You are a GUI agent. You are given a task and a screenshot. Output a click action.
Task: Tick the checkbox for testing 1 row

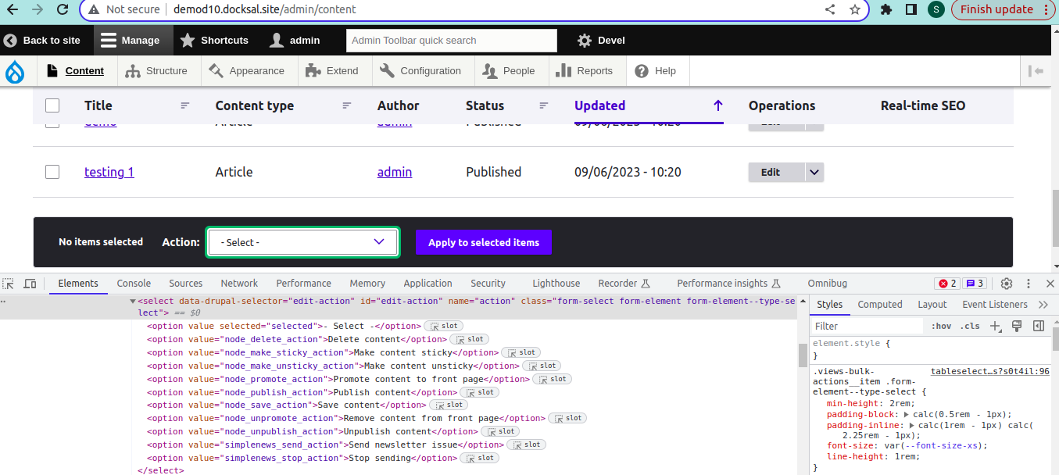point(52,172)
